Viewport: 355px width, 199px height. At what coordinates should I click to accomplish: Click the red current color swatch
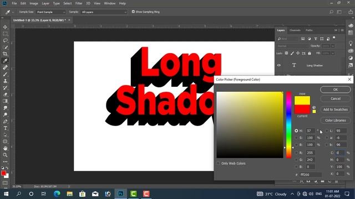(302, 109)
